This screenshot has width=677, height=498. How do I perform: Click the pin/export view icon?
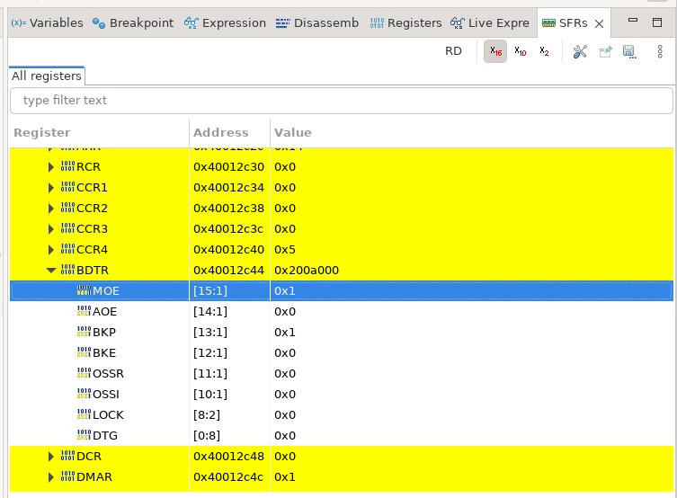tap(605, 51)
